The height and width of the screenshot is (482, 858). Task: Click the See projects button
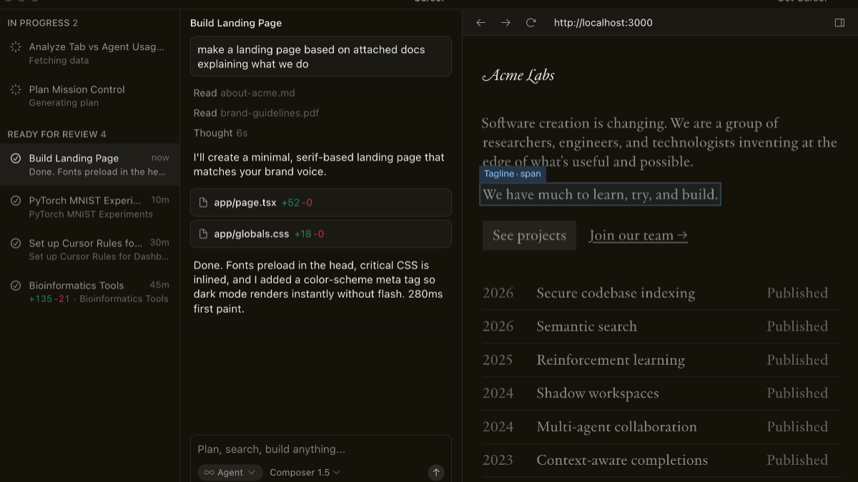pos(529,236)
